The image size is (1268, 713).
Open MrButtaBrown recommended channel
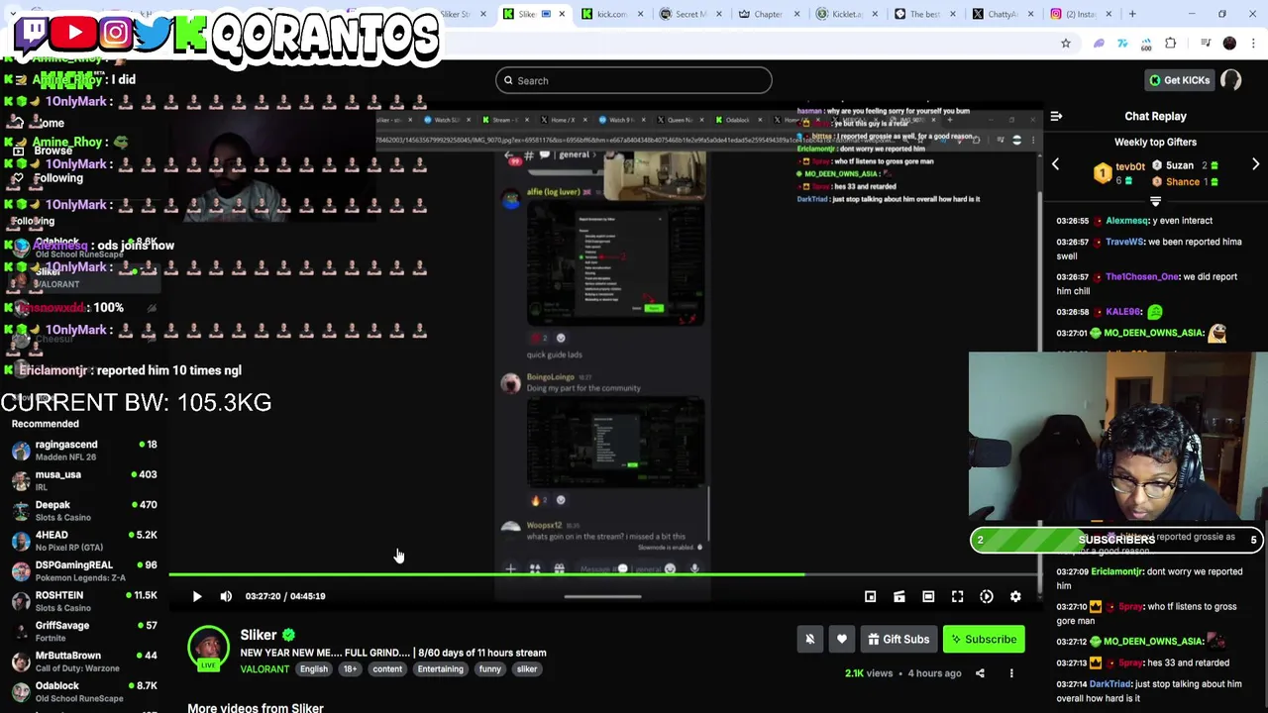point(84,662)
